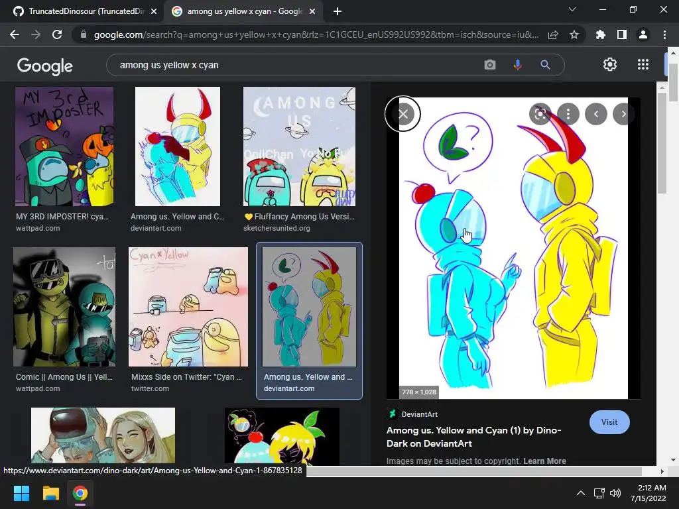This screenshot has height=509, width=679.
Task: Click the large preview image
Action: coord(513,248)
